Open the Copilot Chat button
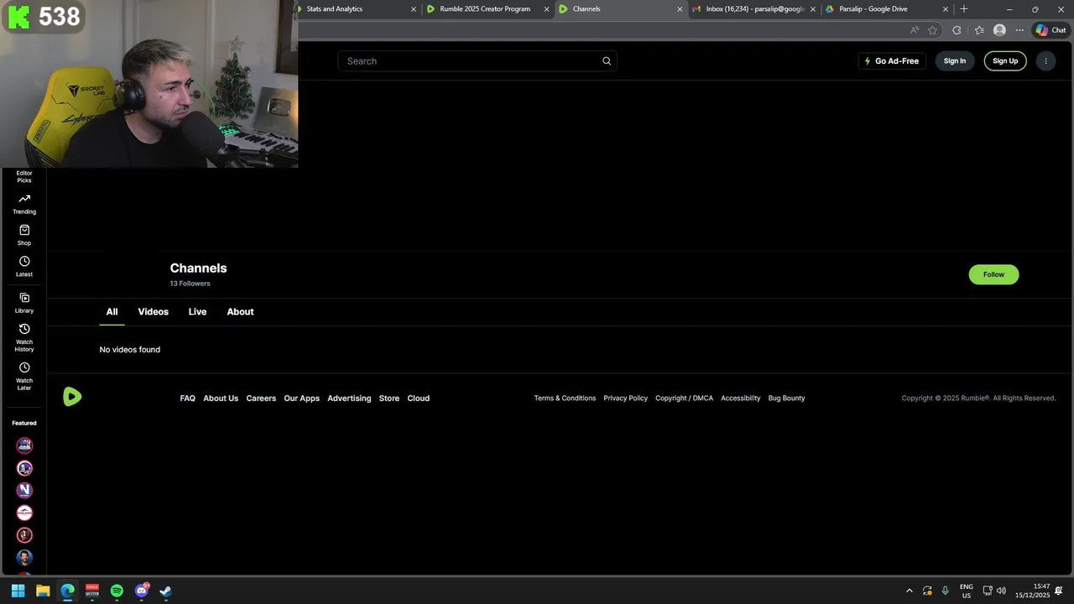Viewport: 1074px width, 604px height. (1051, 30)
